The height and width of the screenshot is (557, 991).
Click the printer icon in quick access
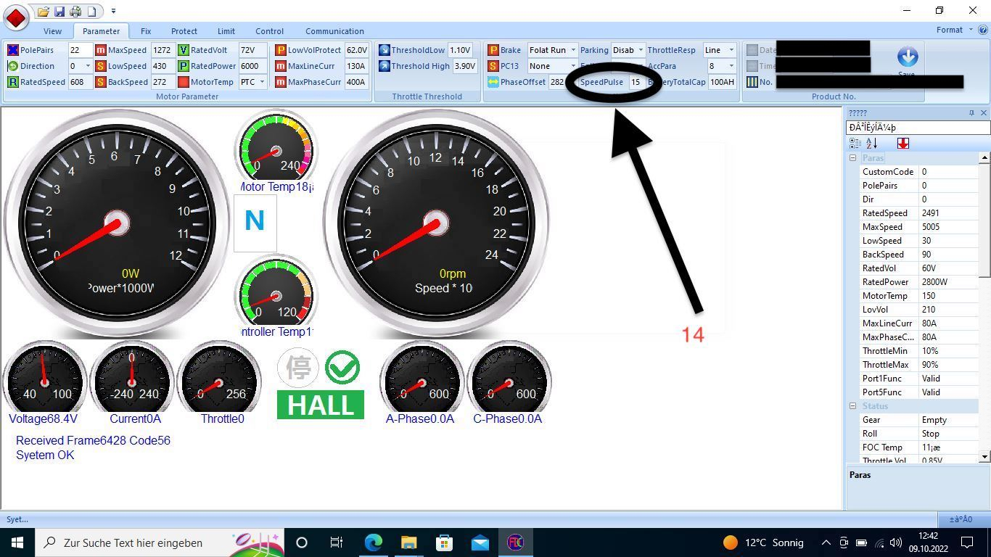(x=75, y=11)
